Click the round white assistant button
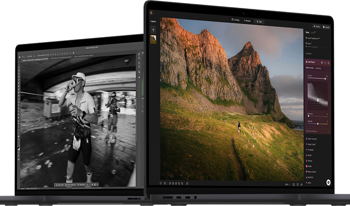 pos(328,182)
